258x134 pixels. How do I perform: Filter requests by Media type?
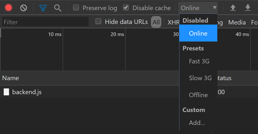237,22
